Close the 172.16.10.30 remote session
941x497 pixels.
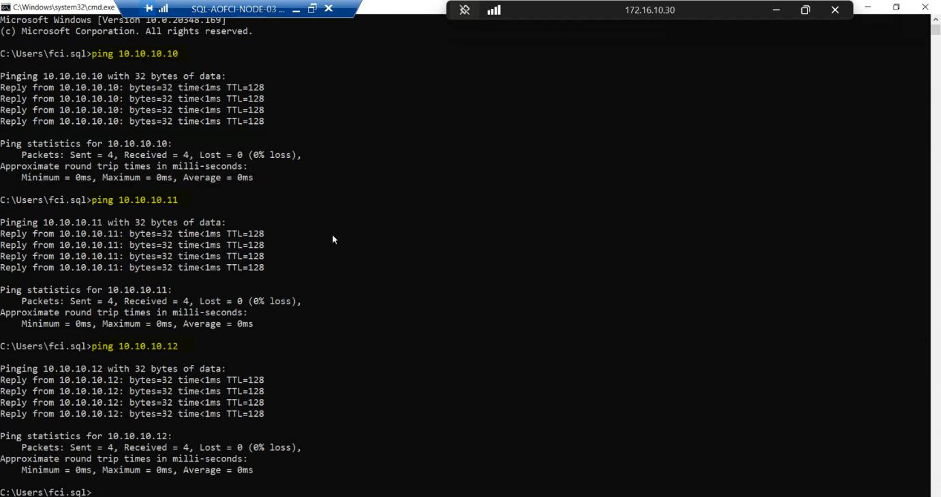[835, 10]
